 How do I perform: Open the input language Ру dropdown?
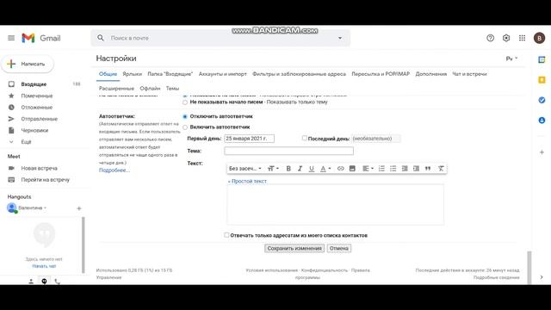click(511, 59)
